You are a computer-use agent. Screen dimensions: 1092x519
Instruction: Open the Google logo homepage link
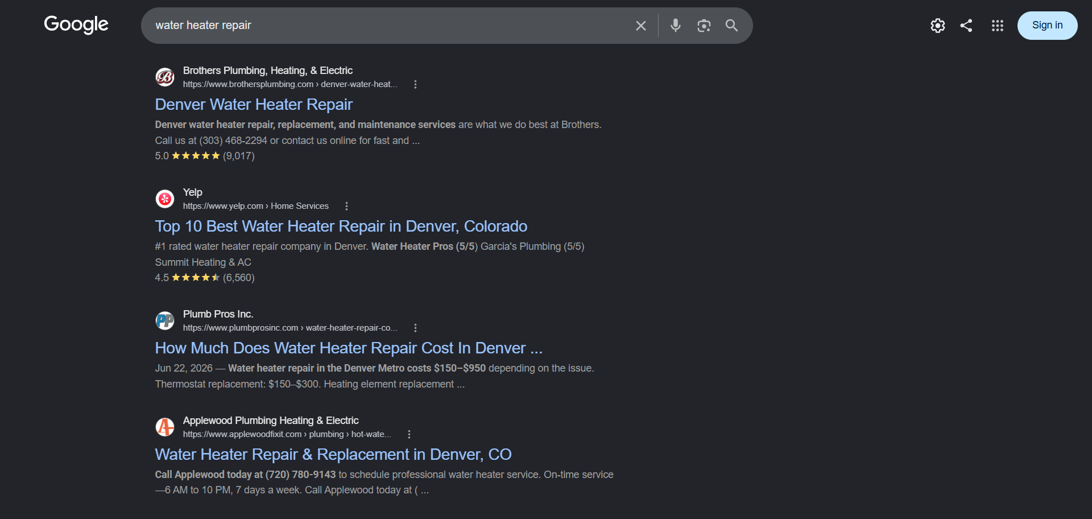76,24
